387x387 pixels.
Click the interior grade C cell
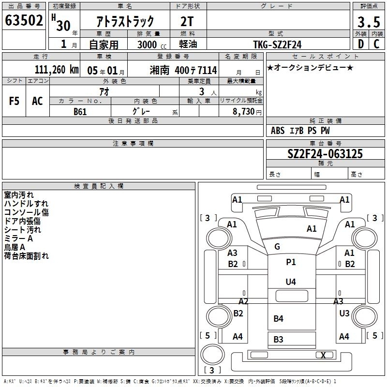tap(376, 44)
